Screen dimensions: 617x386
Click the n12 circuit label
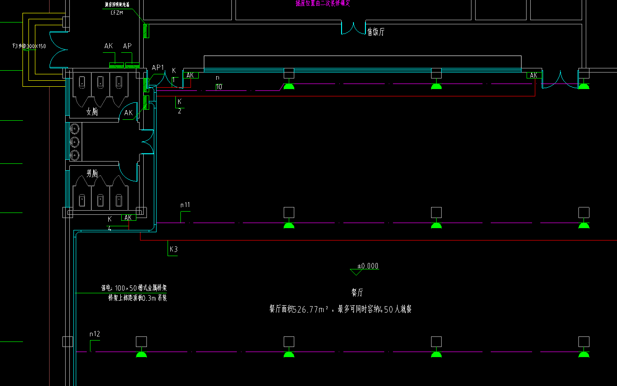click(95, 334)
